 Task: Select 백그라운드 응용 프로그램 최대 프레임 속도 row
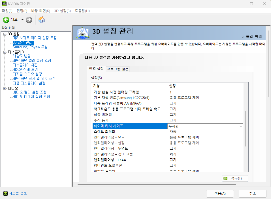pos(168,109)
